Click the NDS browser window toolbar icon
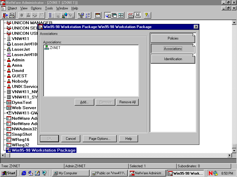Viewport: 237px width, 177px height. (x=98, y=15)
